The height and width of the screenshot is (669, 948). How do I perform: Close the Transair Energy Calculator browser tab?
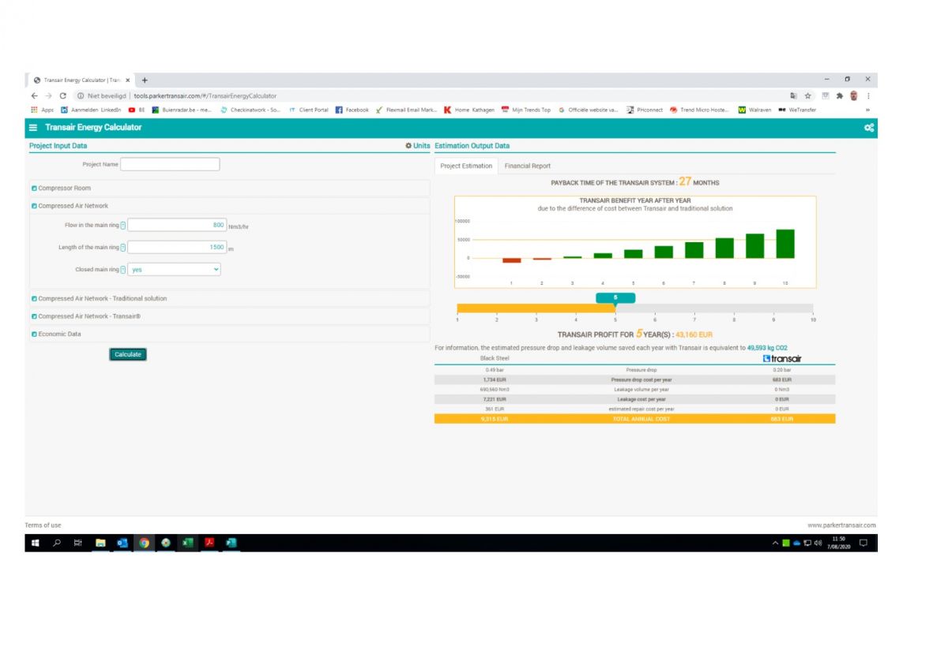[x=128, y=80]
